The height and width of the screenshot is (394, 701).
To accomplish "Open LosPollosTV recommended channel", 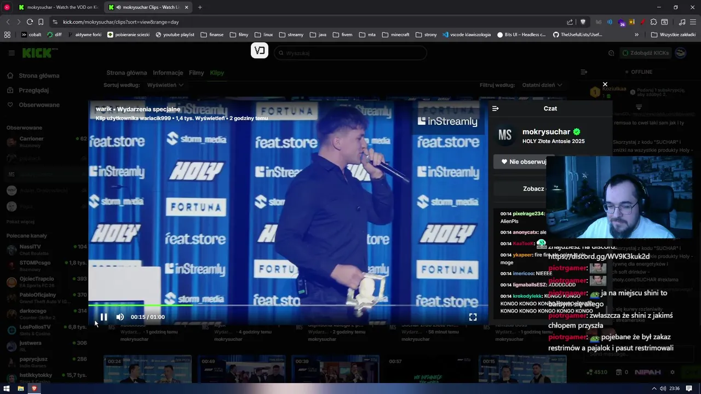I will 47,330.
